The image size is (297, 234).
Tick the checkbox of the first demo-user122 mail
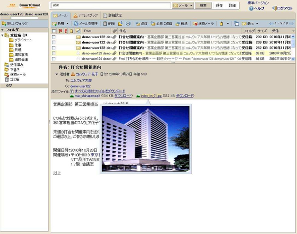tap(54, 37)
